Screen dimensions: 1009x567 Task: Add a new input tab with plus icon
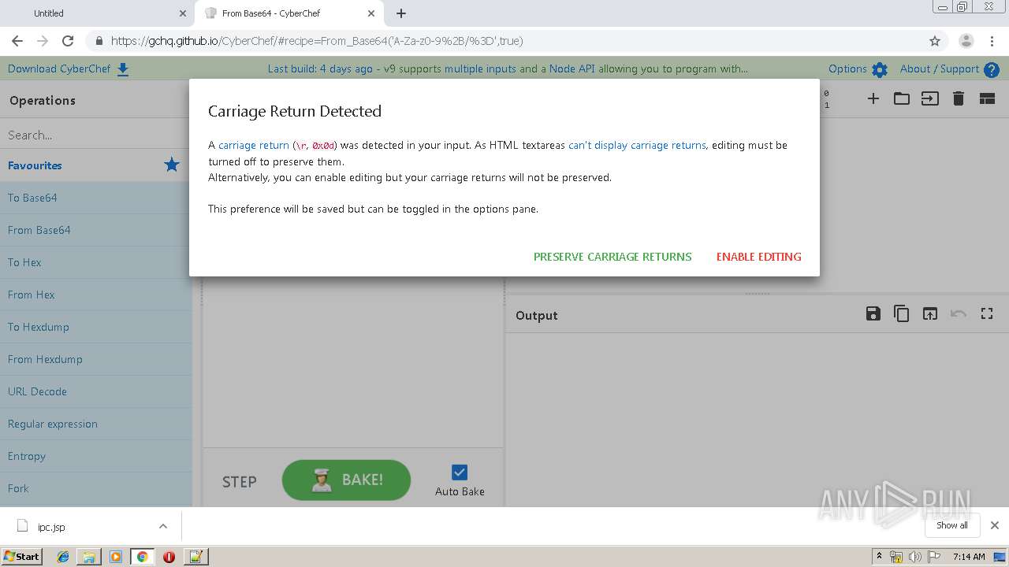(x=873, y=98)
